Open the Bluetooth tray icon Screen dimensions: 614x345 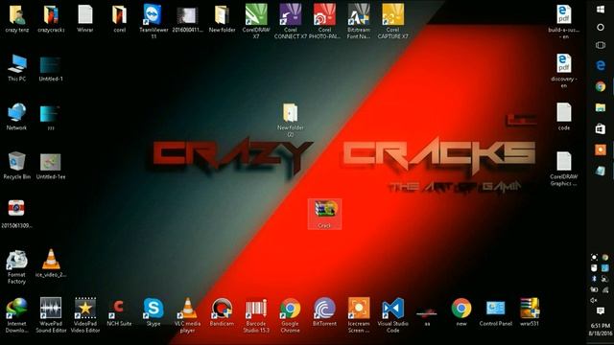pos(594,279)
